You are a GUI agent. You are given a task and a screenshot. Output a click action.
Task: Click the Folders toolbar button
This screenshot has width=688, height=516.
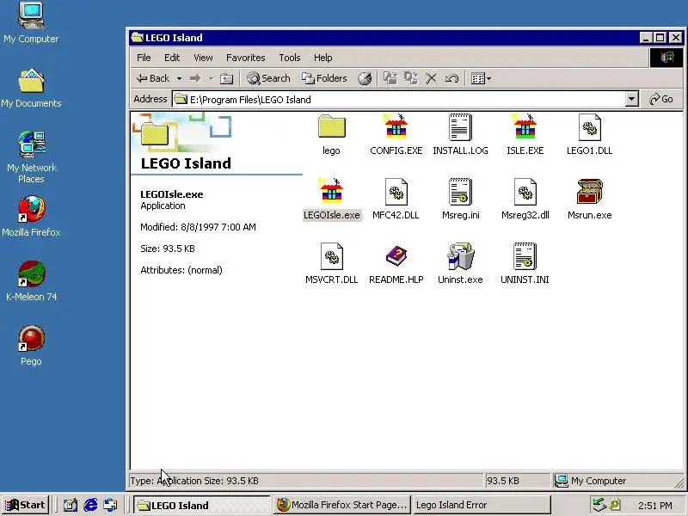pyautogui.click(x=325, y=78)
